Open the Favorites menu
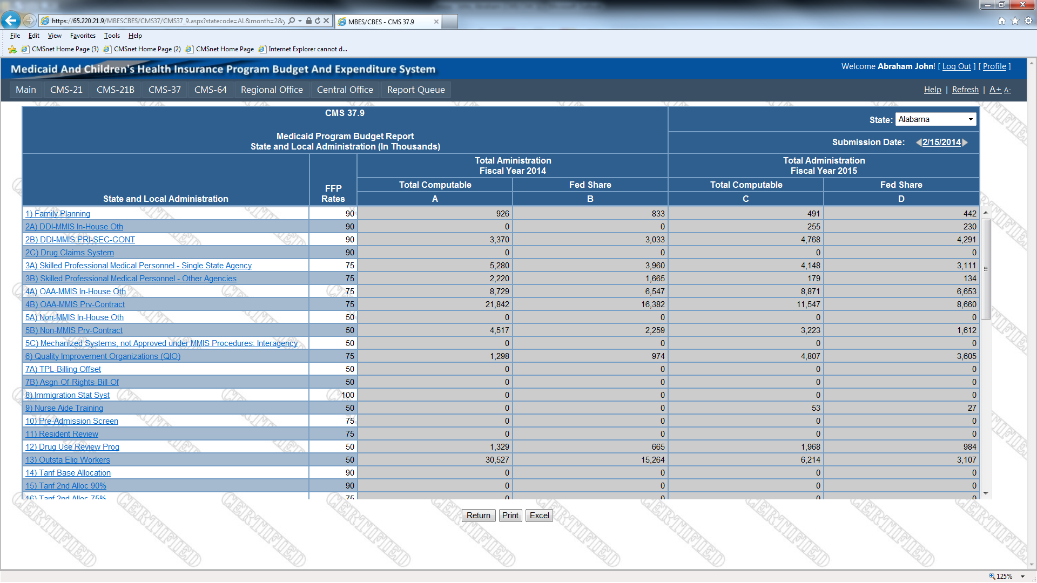Viewport: 1037px width, 583px height. pyautogui.click(x=83, y=36)
